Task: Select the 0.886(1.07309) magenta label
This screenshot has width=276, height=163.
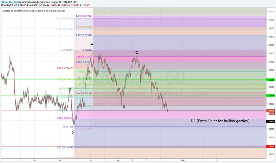Action: pos(84,57)
